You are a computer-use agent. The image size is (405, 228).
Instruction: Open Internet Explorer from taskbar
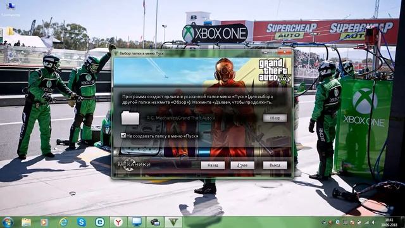pyautogui.click(x=63, y=222)
